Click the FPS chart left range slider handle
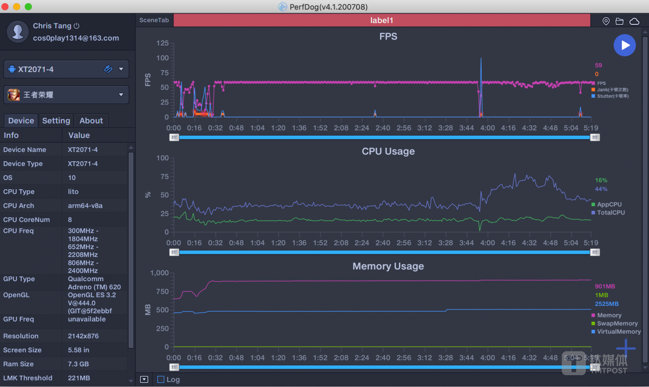Image resolution: width=649 pixels, height=387 pixels. point(174,137)
